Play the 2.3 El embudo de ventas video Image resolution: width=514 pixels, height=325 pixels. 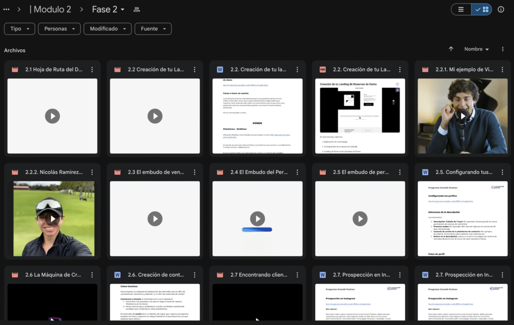155,219
